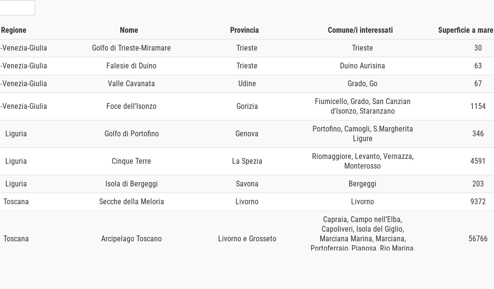
Task: Click the Foce dell'Isonzo name cell
Action: click(x=131, y=106)
